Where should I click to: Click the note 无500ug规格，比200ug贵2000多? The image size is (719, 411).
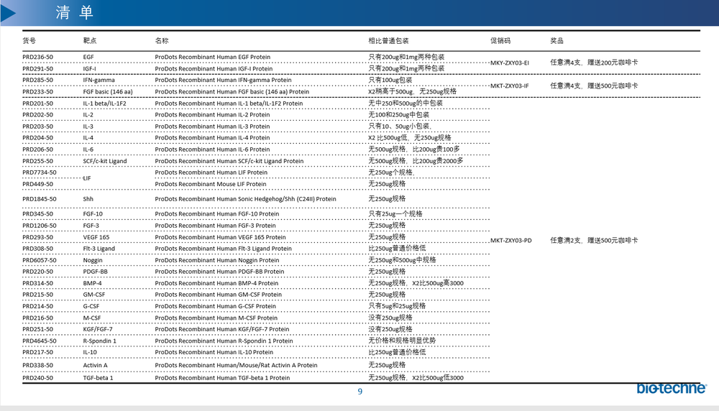[416, 161]
